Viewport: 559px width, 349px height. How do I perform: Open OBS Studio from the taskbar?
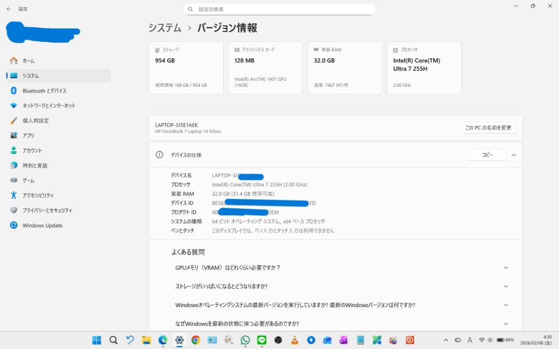click(278, 340)
